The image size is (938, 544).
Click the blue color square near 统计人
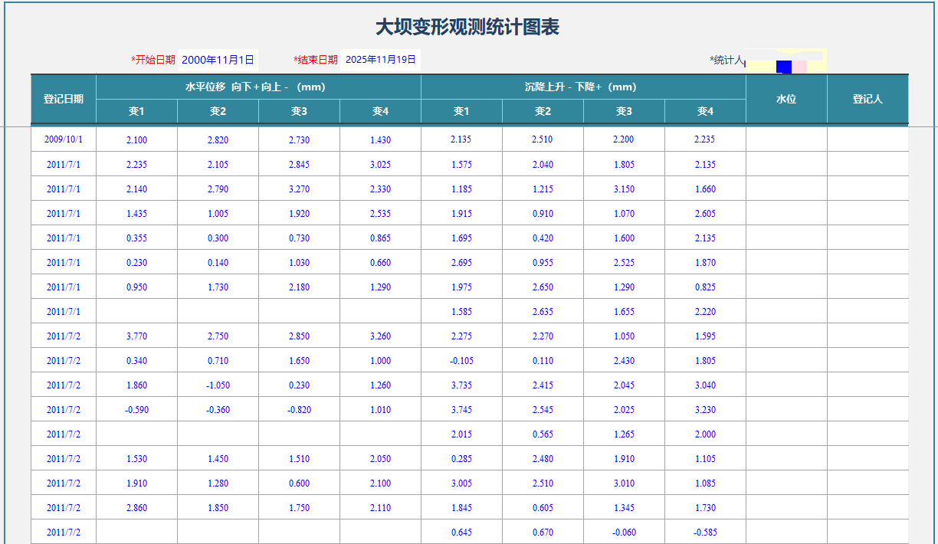point(783,67)
